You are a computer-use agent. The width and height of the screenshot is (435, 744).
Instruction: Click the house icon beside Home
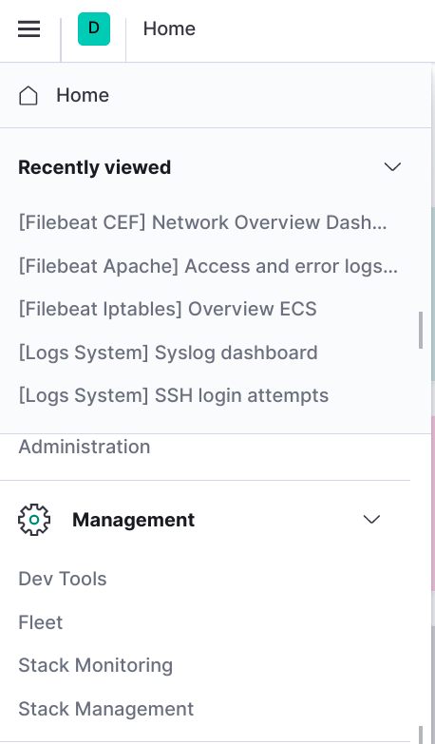(28, 95)
